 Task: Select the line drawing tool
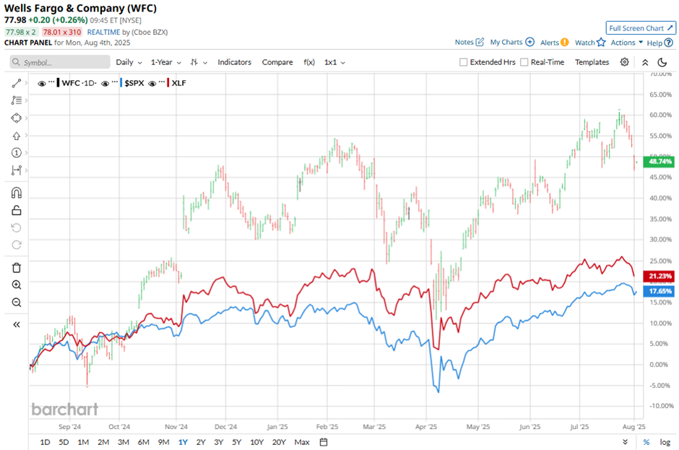pos(16,83)
